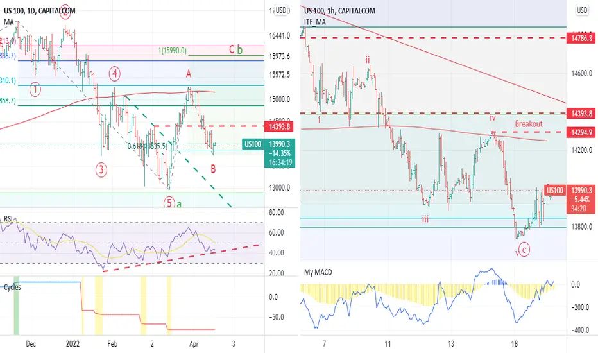Click the 13800.0 price axis label
598x353 pixels.
(x=581, y=227)
